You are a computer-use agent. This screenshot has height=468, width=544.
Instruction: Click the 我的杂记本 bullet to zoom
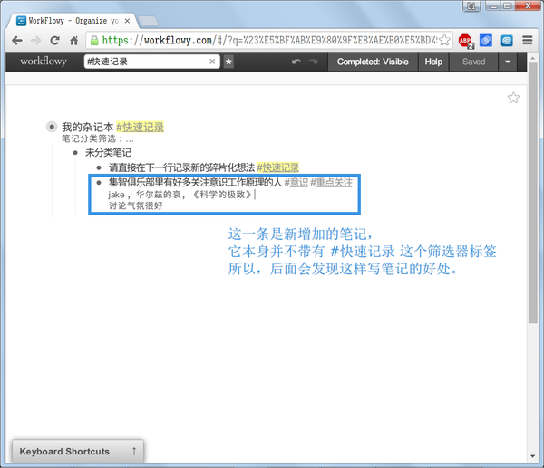[52, 127]
